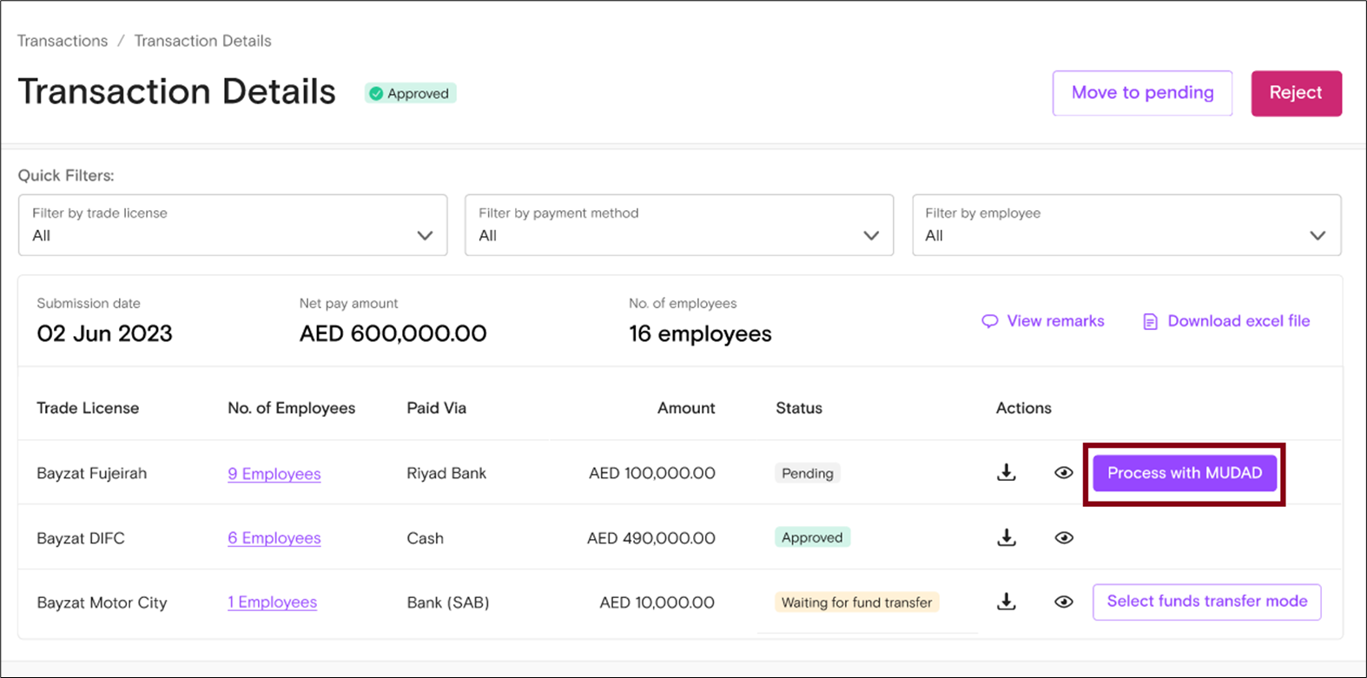Expand the employee filter chevron
This screenshot has width=1367, height=678.
[x=1317, y=235]
